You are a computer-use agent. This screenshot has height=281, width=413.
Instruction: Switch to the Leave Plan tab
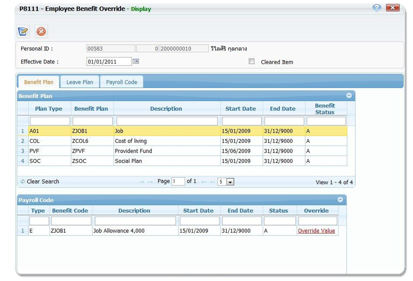79,82
